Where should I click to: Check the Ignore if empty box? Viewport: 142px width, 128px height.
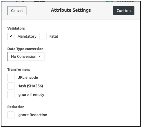(11, 95)
